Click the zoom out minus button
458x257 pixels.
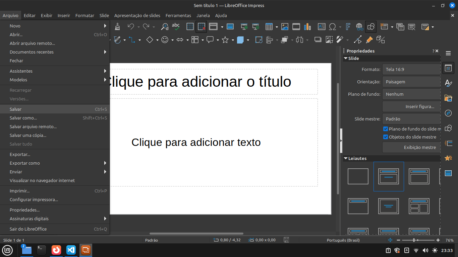coord(399,240)
